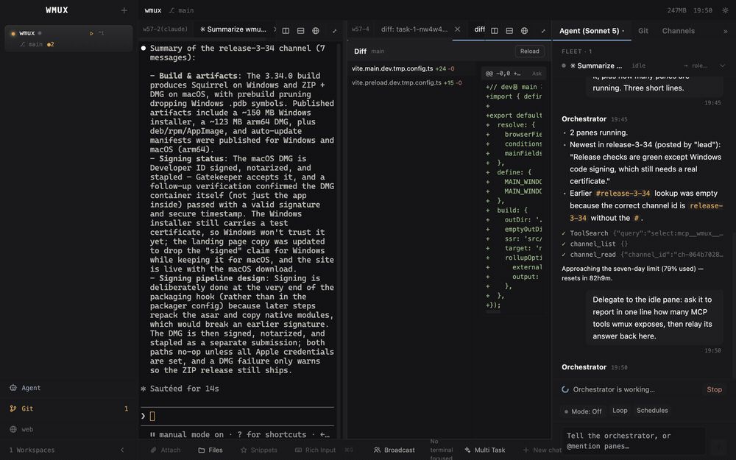Click the Attach paperclip button
Screen dimensions: 736x460
coord(165,450)
